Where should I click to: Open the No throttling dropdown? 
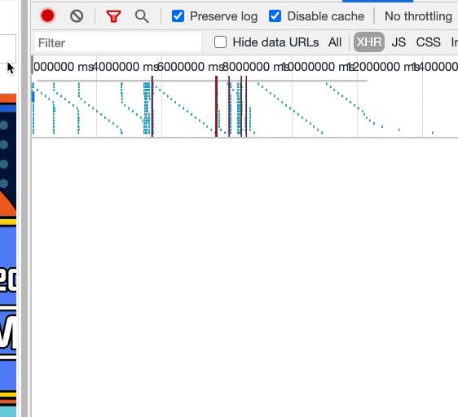point(418,16)
